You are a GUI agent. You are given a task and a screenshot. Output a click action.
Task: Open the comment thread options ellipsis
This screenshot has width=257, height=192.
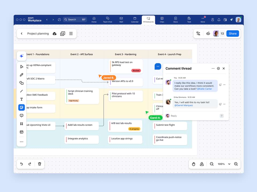(213, 69)
